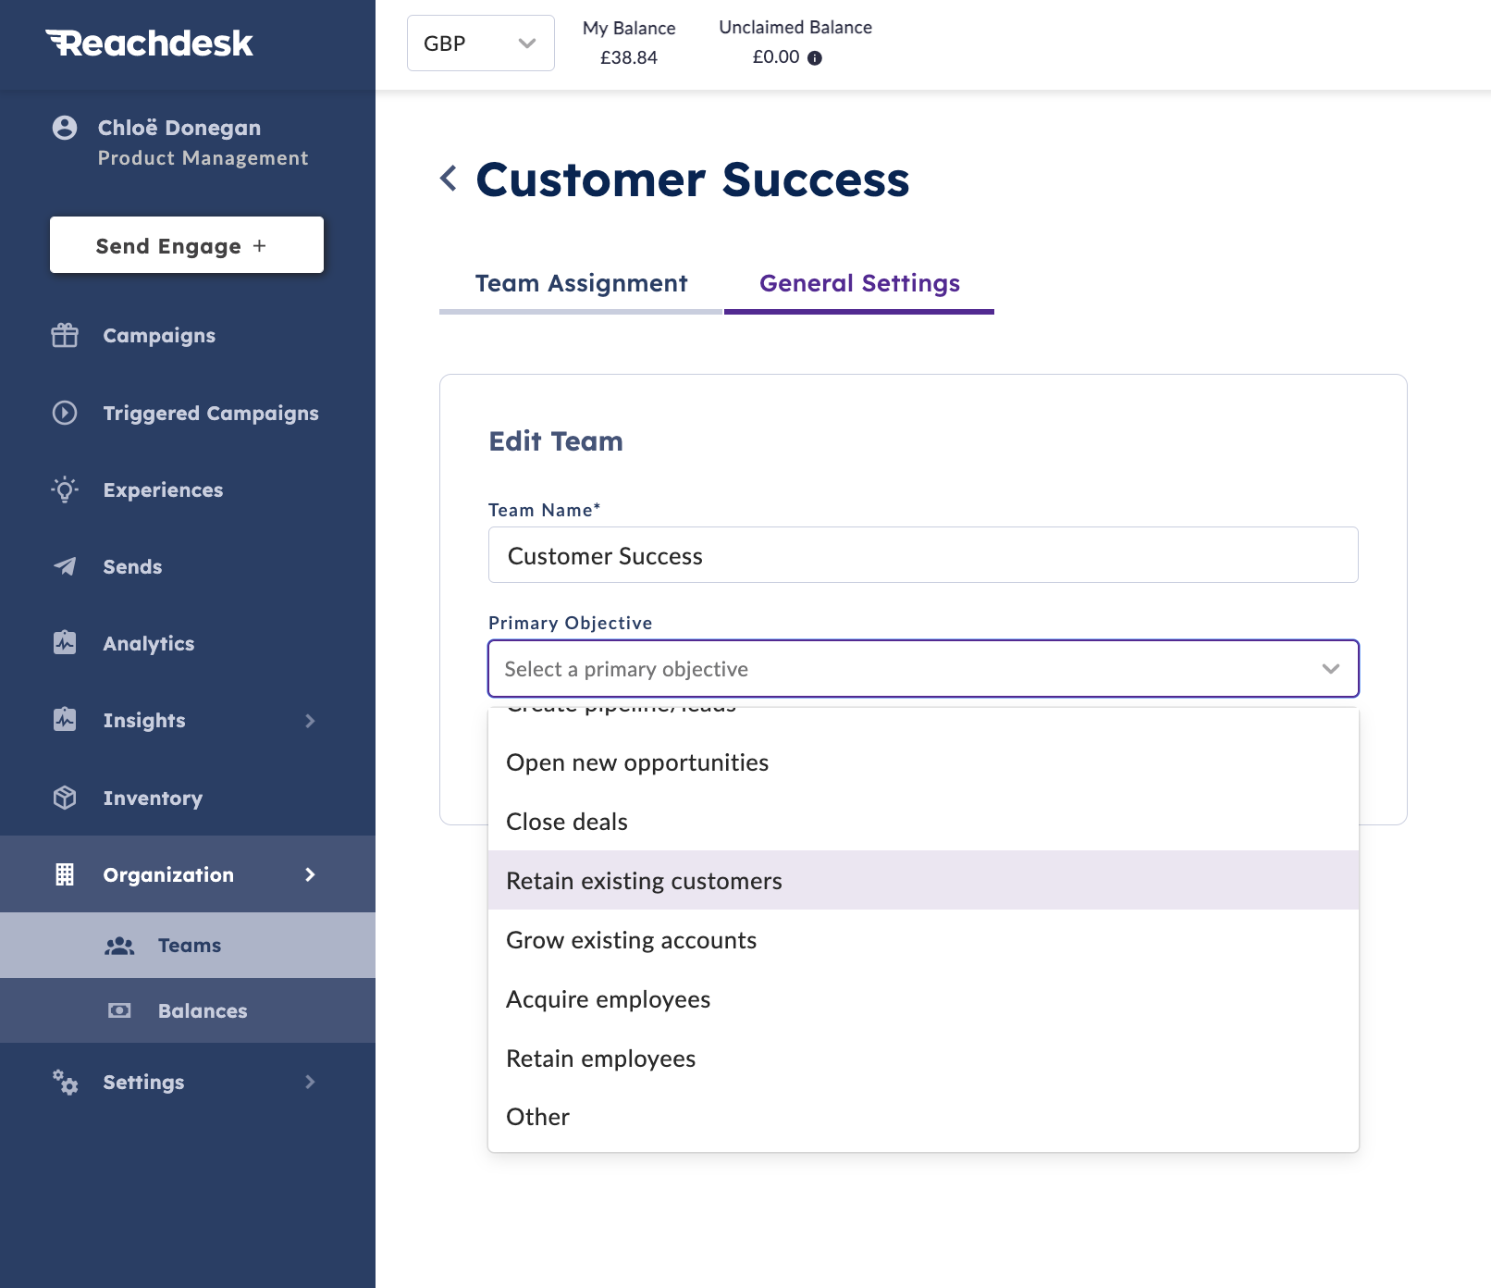
Task: Click the Organization building icon
Action: pyautogui.click(x=65, y=874)
